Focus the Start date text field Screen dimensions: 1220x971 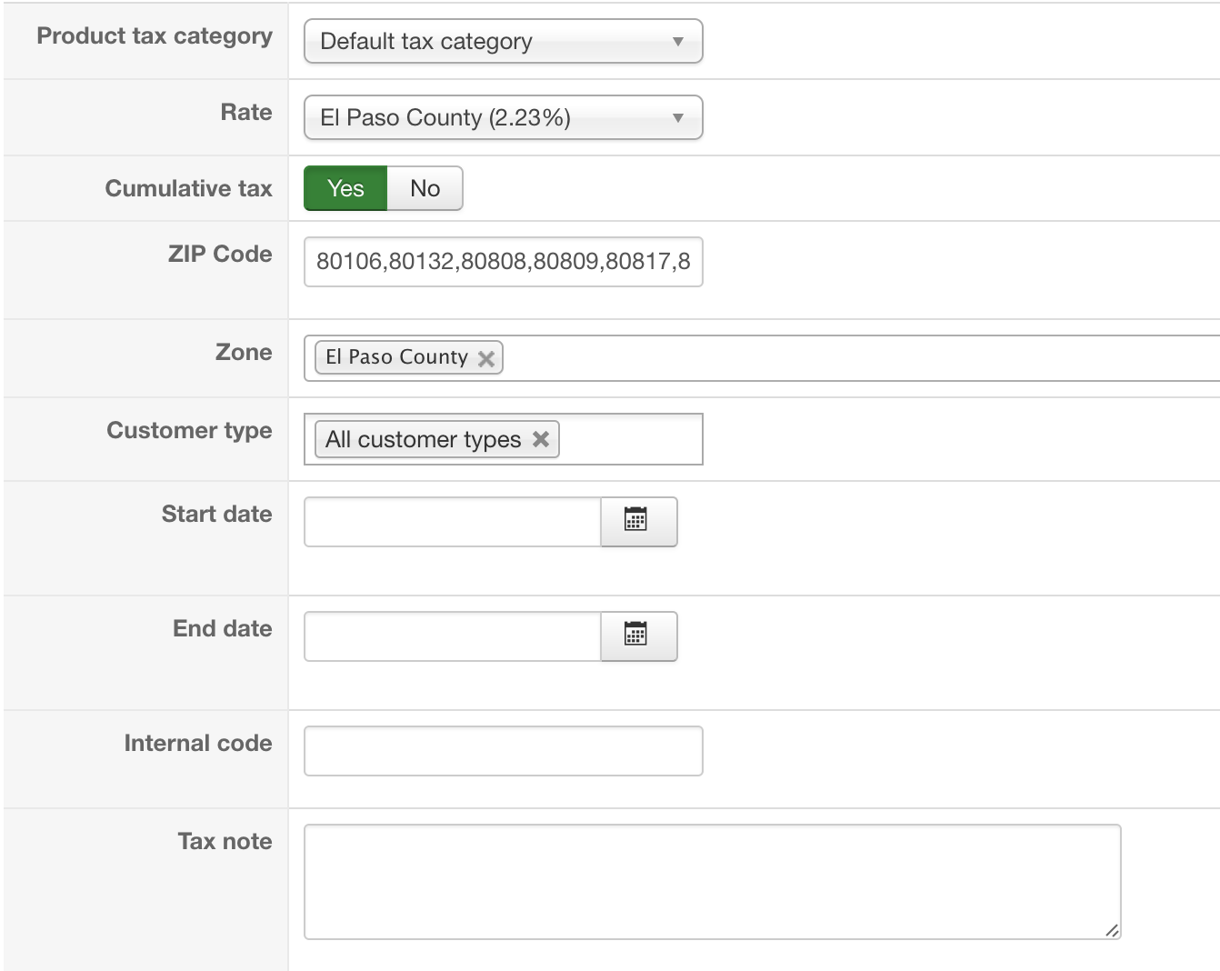(452, 522)
